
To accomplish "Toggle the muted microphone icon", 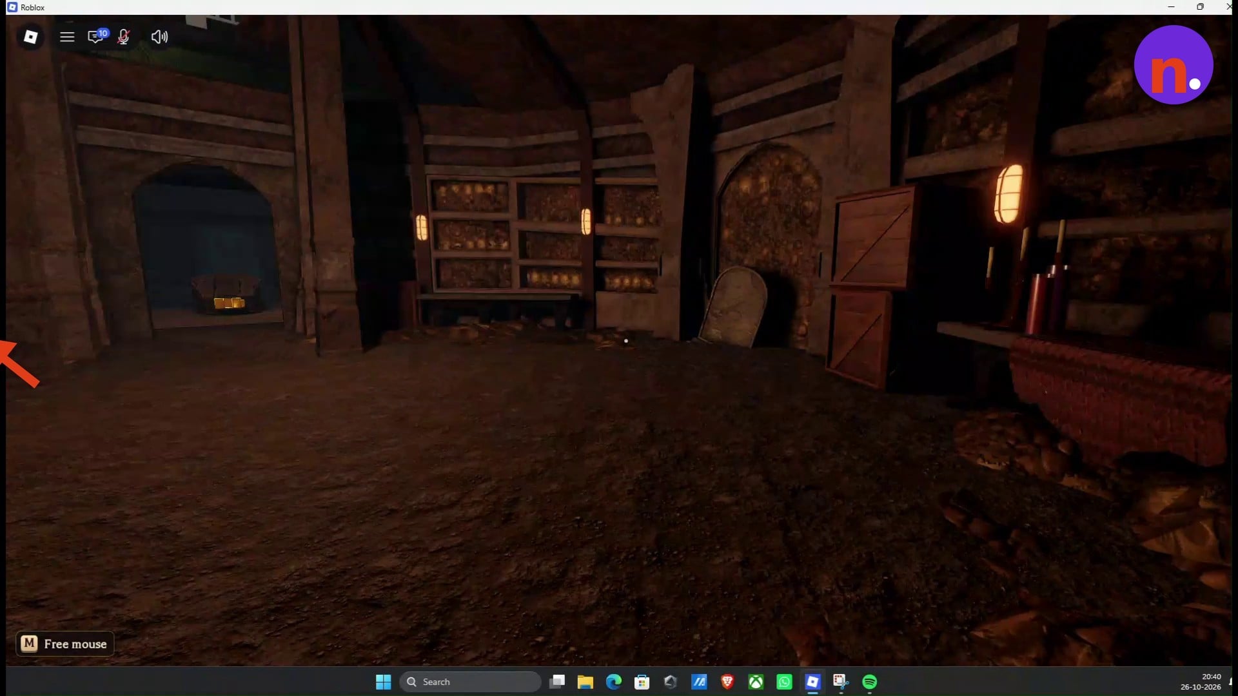I will (x=123, y=37).
